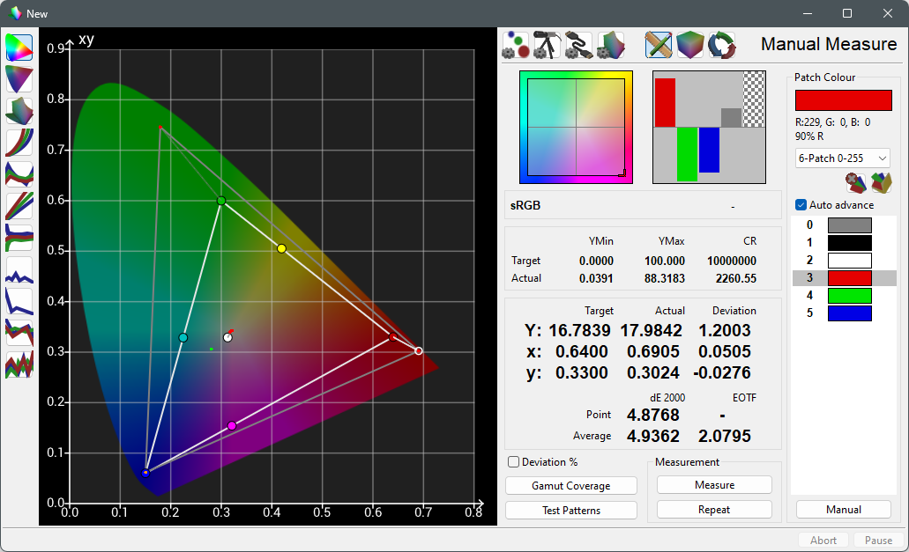The image size is (909, 552).
Task: Click the sync arrows toolbar icon
Action: point(722,45)
